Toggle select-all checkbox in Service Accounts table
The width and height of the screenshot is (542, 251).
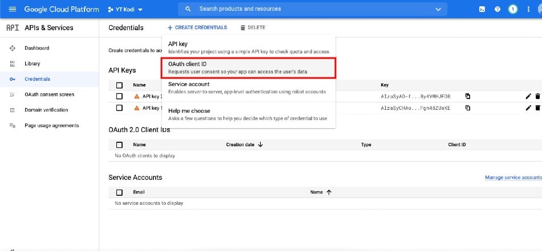coord(119,192)
